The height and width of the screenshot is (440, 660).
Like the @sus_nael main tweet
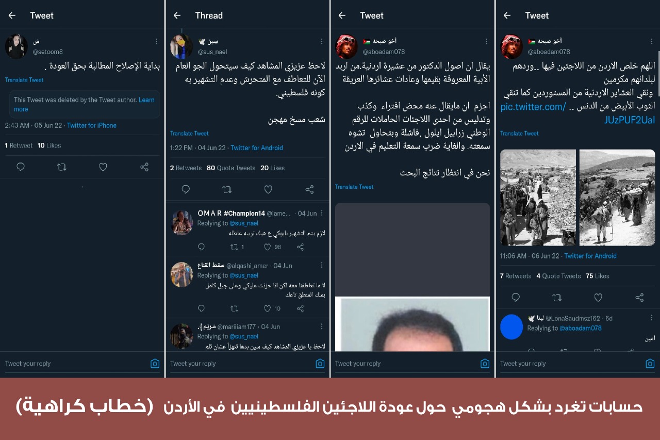click(x=268, y=189)
